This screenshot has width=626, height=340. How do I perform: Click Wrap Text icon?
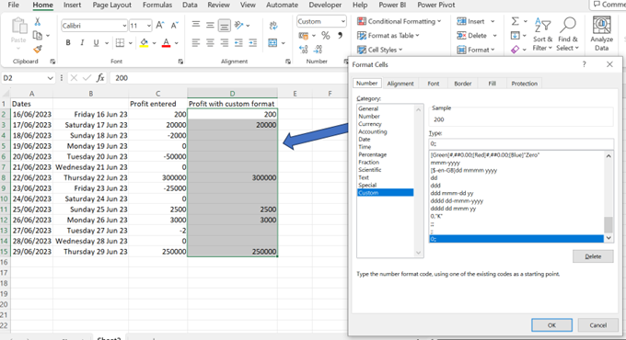tap(273, 26)
